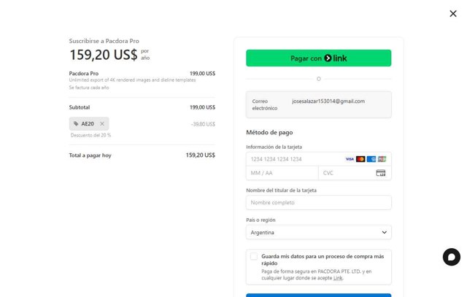This screenshot has width=467, height=297.
Task: Click the Total a pagar hoy label
Action: [x=90, y=155]
